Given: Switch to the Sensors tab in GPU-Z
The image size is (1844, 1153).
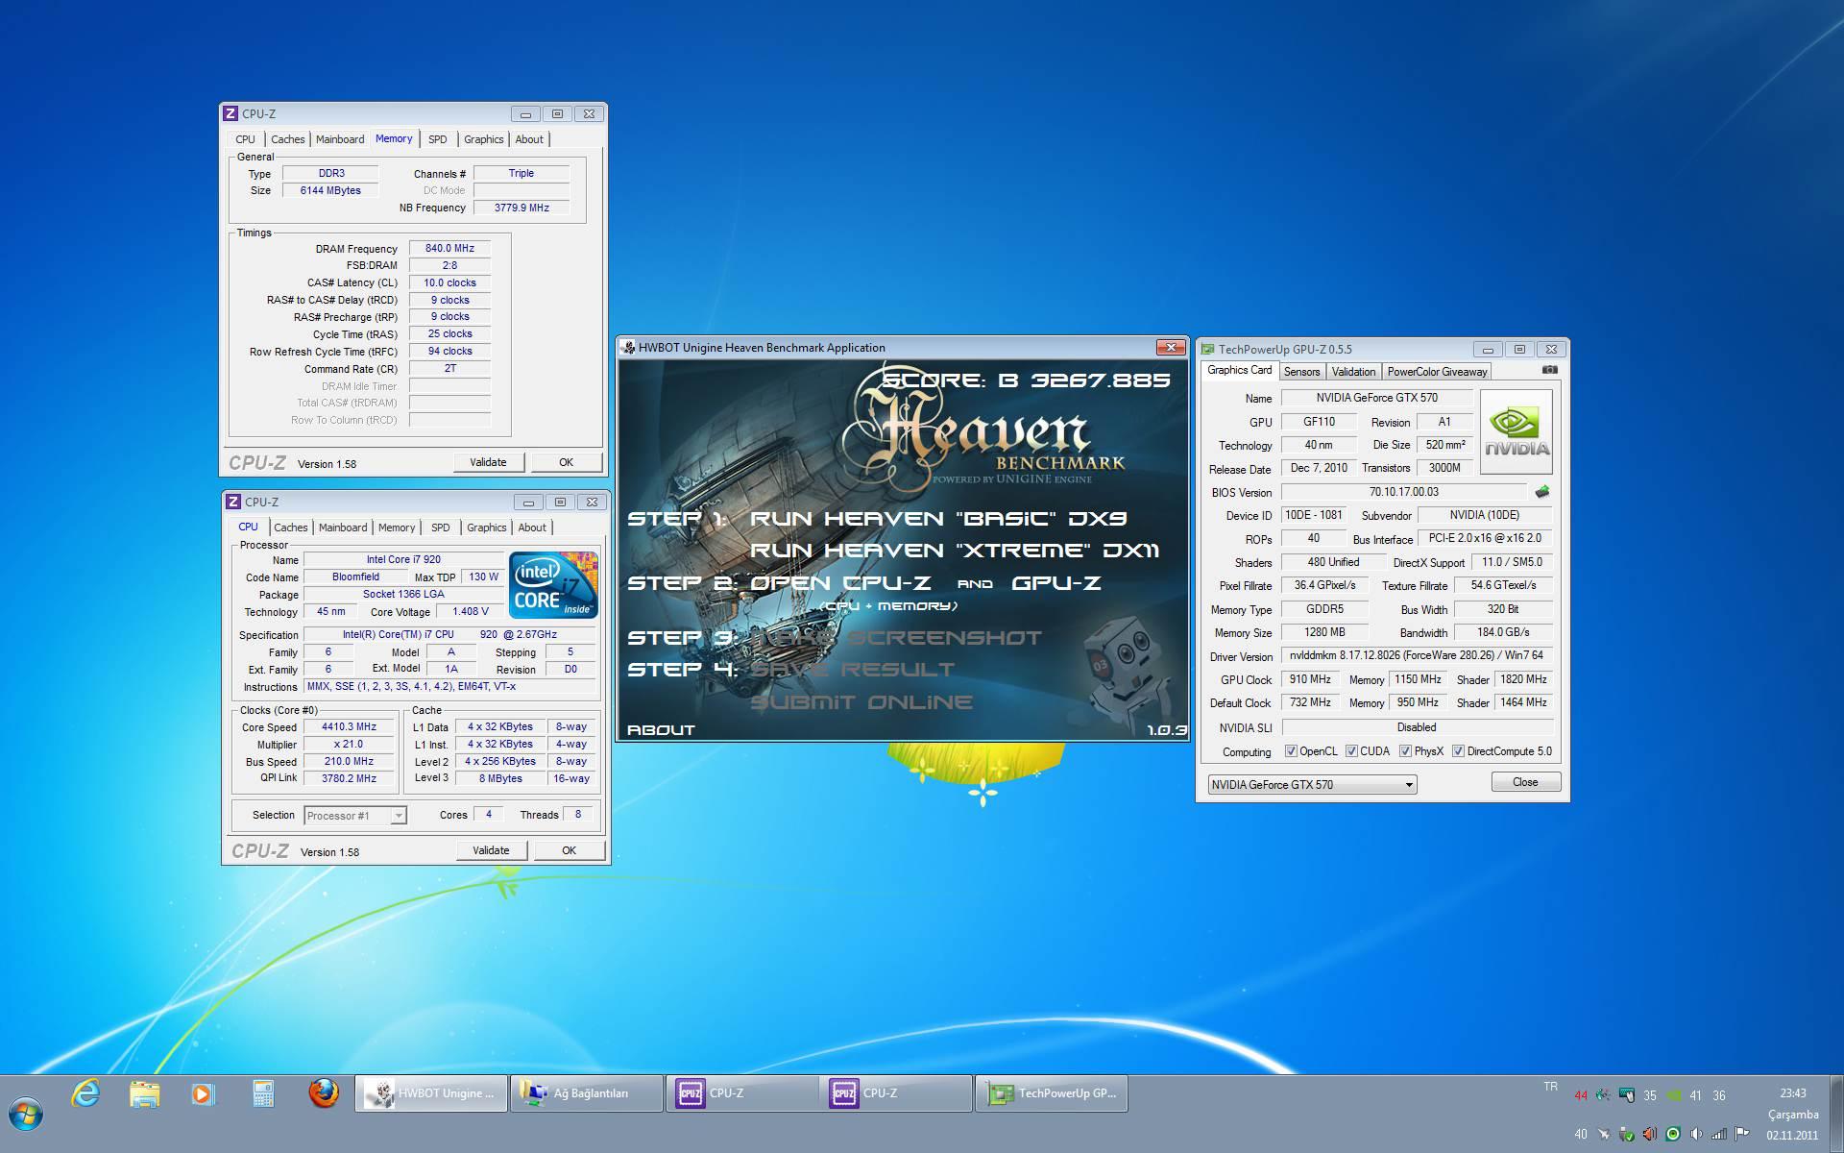Looking at the screenshot, I should point(1301,372).
